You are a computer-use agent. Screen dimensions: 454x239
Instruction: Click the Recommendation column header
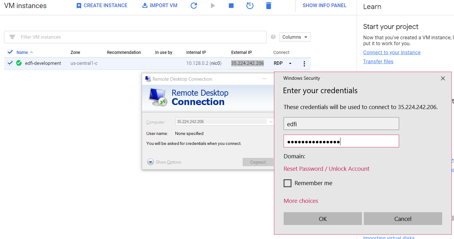point(124,52)
